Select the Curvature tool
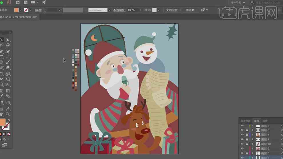The width and height of the screenshot is (283, 159). click(8, 52)
